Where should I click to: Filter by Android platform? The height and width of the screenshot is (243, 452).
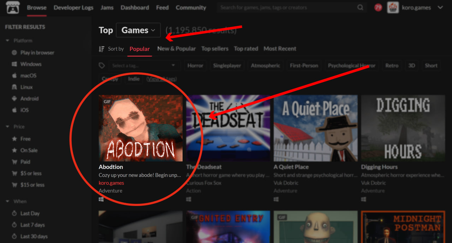tap(29, 99)
